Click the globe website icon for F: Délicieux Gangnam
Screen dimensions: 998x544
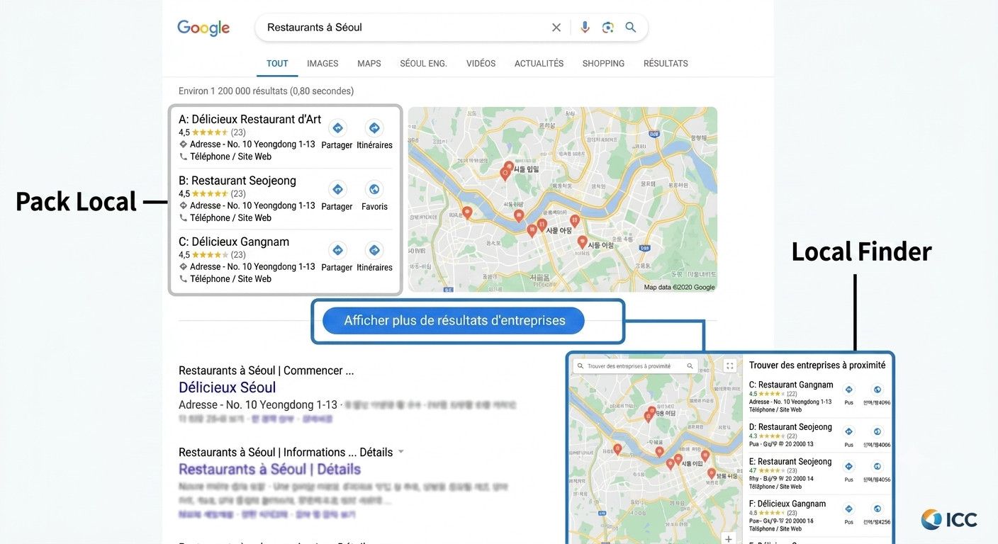pos(877,509)
